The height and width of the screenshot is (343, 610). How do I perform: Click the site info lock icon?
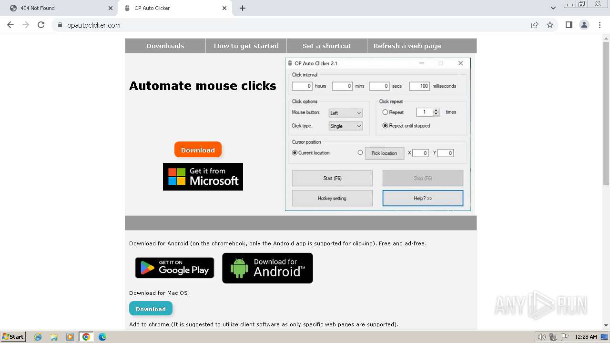60,25
